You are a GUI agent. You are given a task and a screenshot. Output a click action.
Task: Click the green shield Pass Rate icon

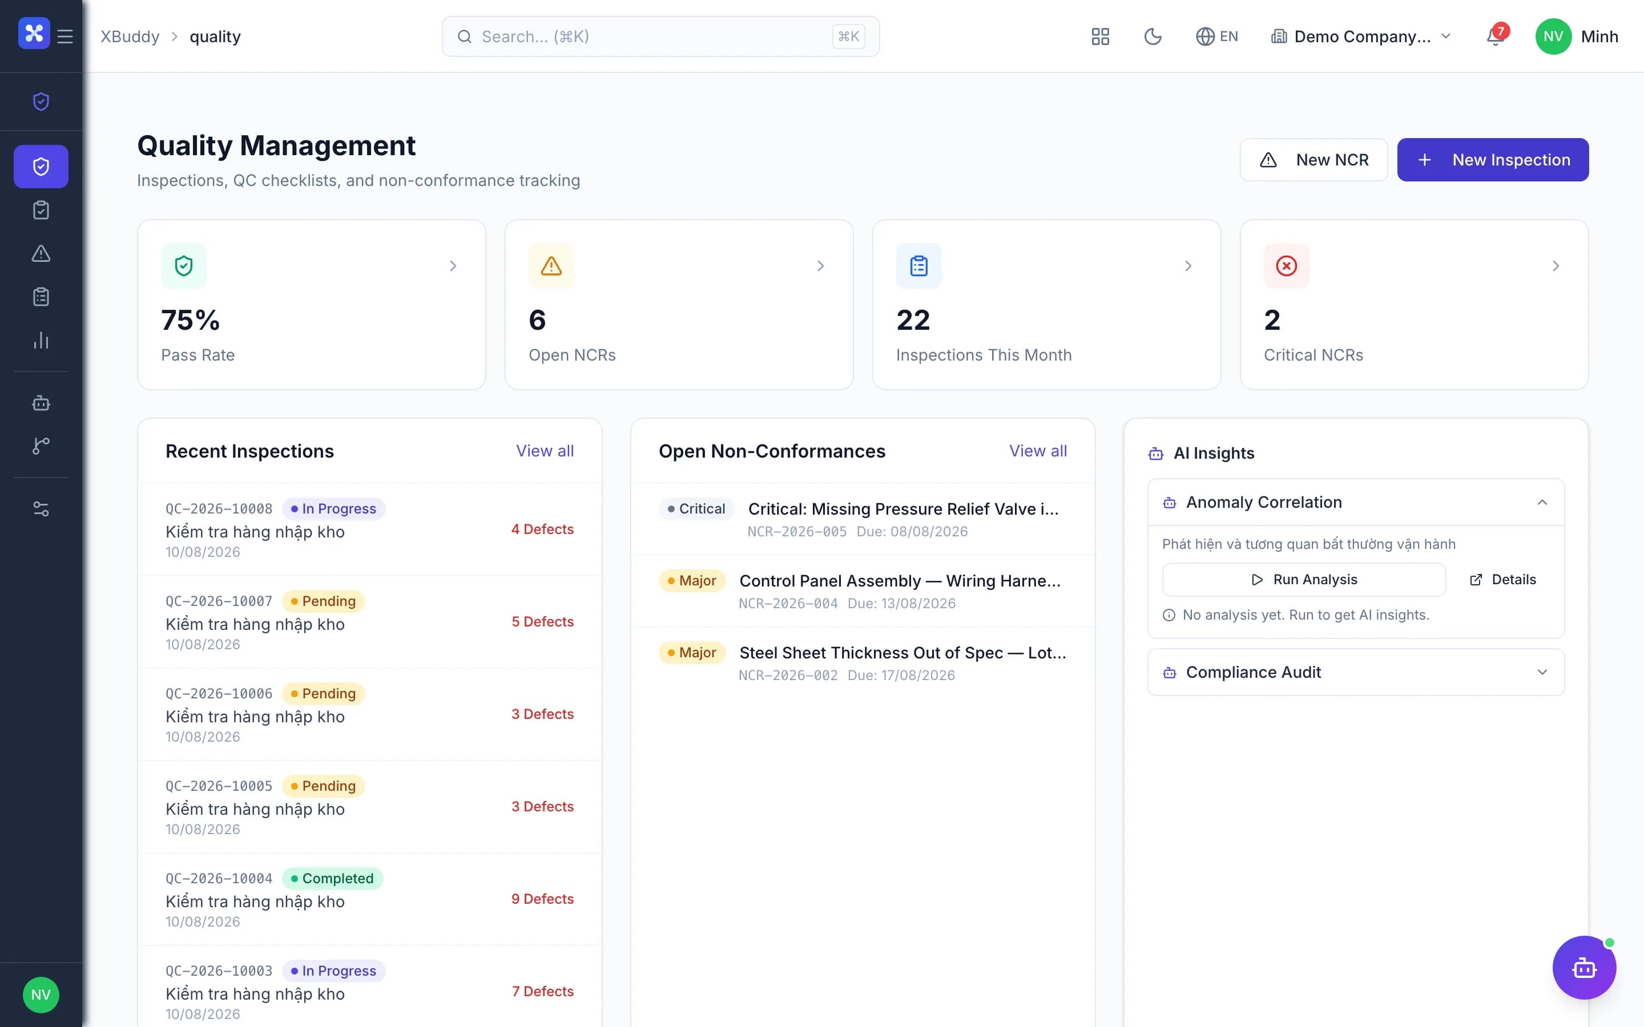pyautogui.click(x=183, y=265)
